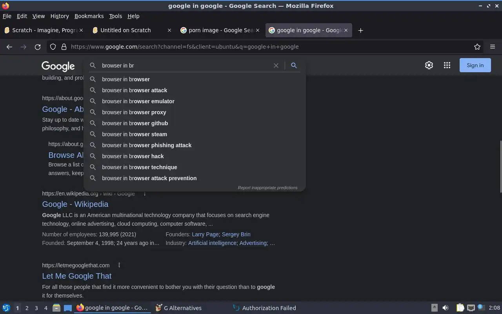Screen dimensions: 502x314
Task: Click Report inappropriate predictions
Action: (267, 188)
